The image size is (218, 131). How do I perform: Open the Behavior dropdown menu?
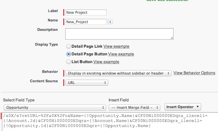pos(118,73)
